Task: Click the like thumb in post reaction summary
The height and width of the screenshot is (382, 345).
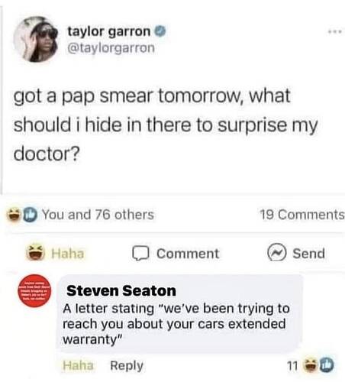Action: point(30,215)
